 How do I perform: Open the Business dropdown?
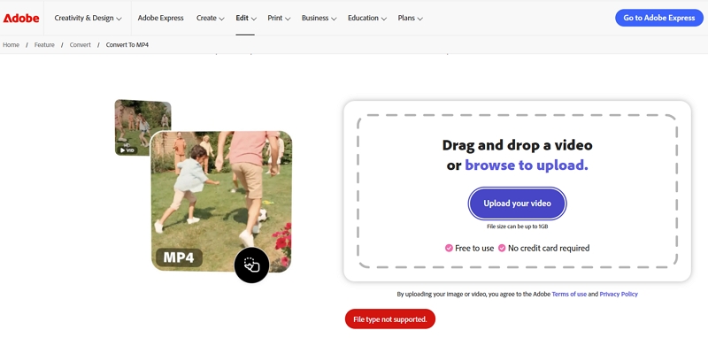[319, 18]
